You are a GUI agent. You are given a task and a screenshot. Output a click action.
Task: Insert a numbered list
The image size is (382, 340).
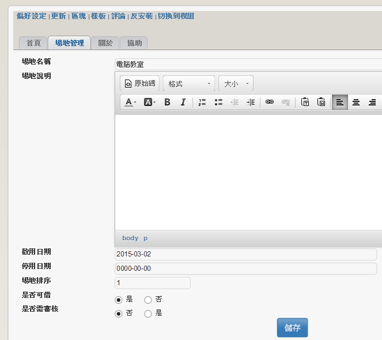pyautogui.click(x=202, y=103)
